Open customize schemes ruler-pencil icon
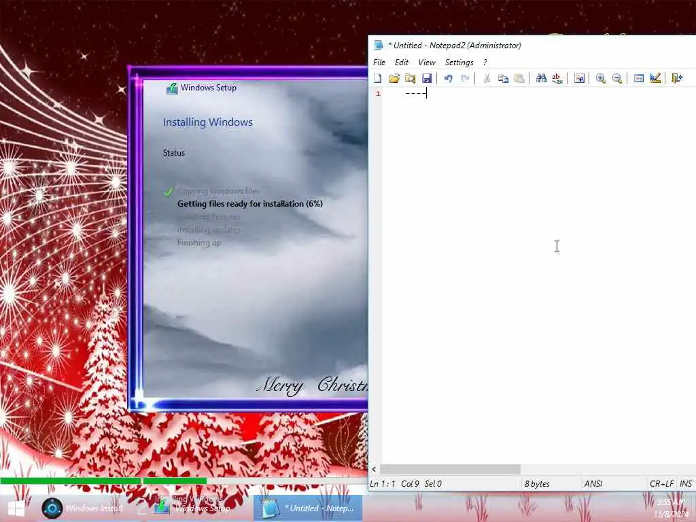Screen dimensions: 696x522 tap(655, 79)
